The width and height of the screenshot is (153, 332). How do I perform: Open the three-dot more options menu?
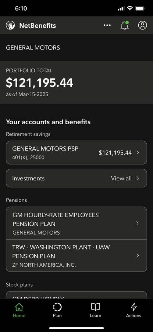(x=107, y=25)
